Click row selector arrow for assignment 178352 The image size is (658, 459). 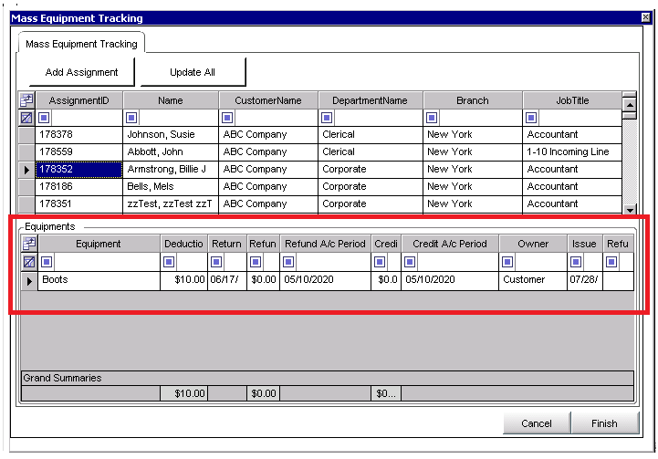pyautogui.click(x=26, y=170)
